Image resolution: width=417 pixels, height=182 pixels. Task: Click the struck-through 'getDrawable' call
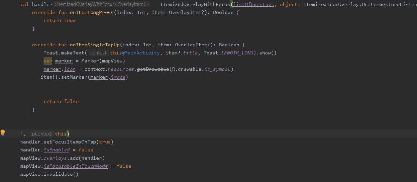[x=153, y=69]
